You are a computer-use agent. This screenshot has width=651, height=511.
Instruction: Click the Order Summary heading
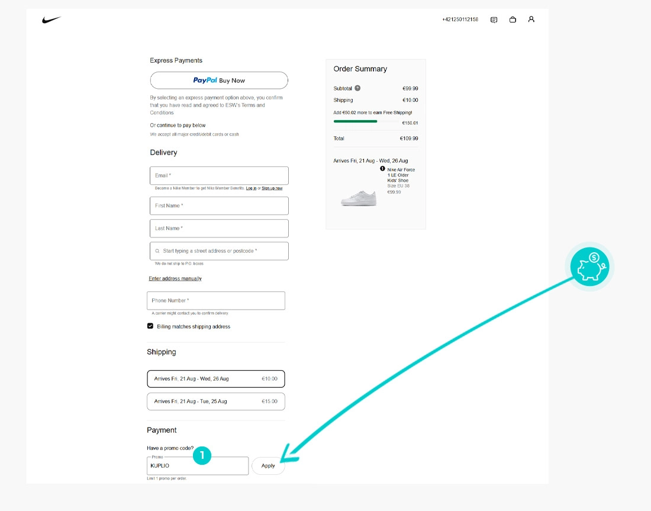tap(360, 69)
